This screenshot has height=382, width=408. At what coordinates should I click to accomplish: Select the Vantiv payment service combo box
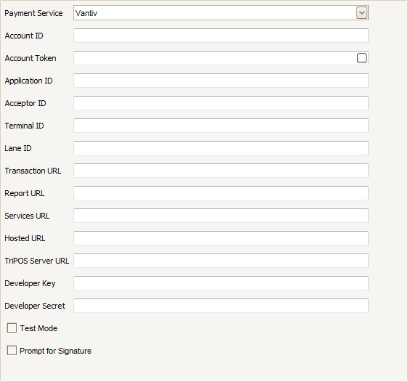(221, 13)
